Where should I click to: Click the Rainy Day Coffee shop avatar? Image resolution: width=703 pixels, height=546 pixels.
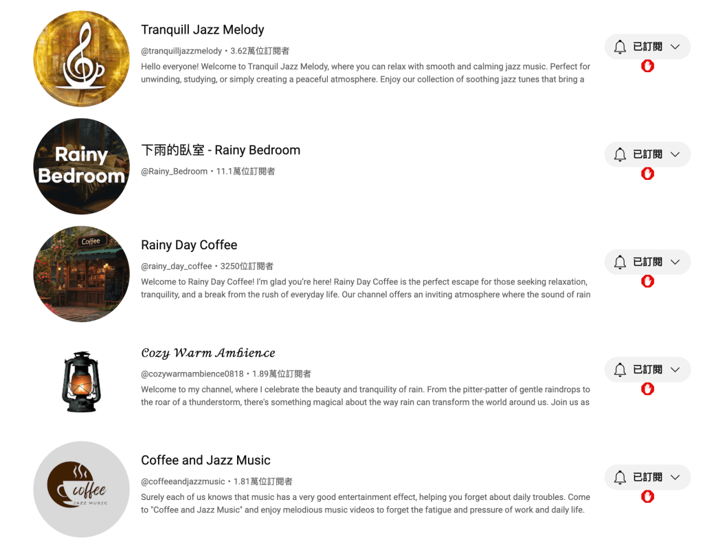point(82,274)
